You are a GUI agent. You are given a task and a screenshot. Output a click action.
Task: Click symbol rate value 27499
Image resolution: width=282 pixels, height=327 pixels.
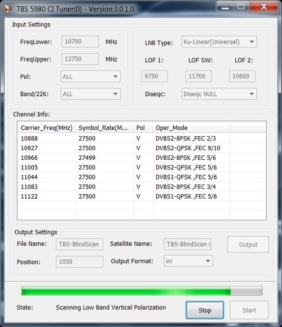87,158
